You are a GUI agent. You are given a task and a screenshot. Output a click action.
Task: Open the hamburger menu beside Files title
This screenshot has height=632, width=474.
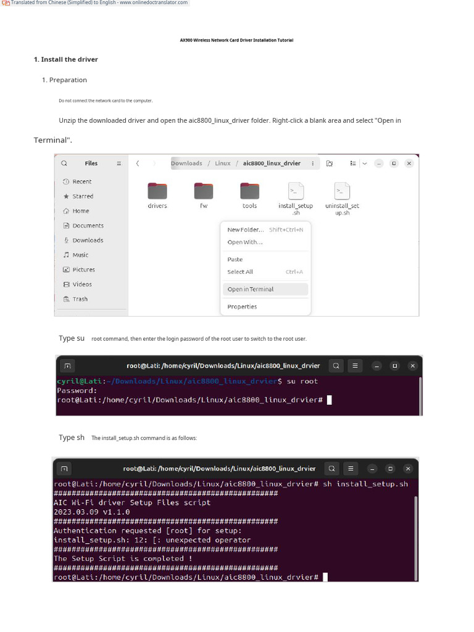(x=119, y=163)
